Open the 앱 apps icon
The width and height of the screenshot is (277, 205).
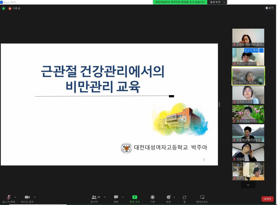184,197
